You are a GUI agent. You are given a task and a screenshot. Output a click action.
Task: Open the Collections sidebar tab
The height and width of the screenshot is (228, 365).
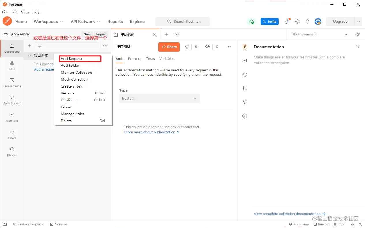click(x=12, y=48)
